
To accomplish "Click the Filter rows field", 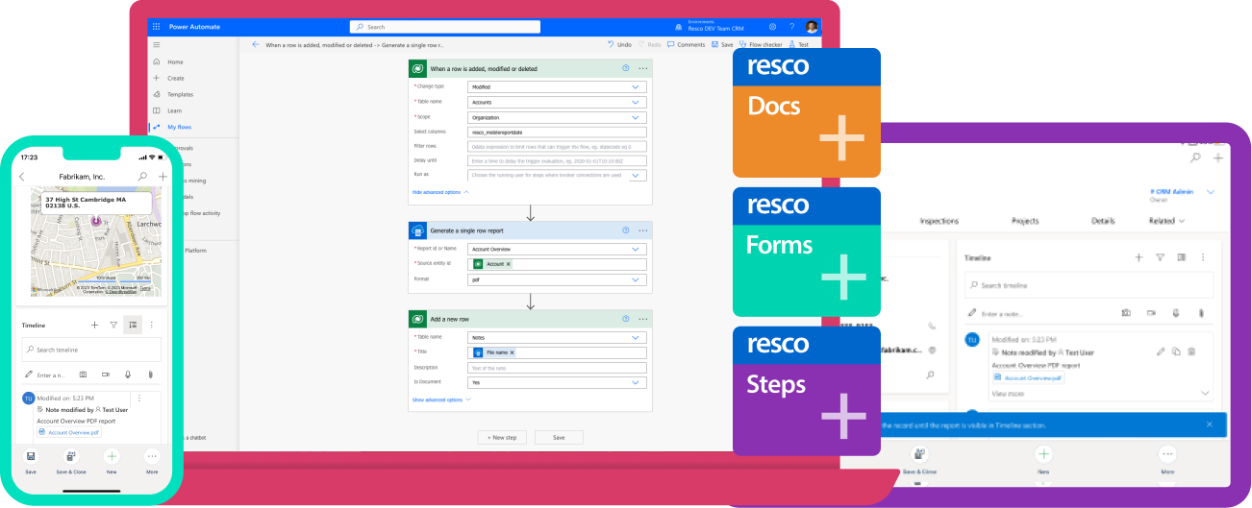I will pos(557,146).
